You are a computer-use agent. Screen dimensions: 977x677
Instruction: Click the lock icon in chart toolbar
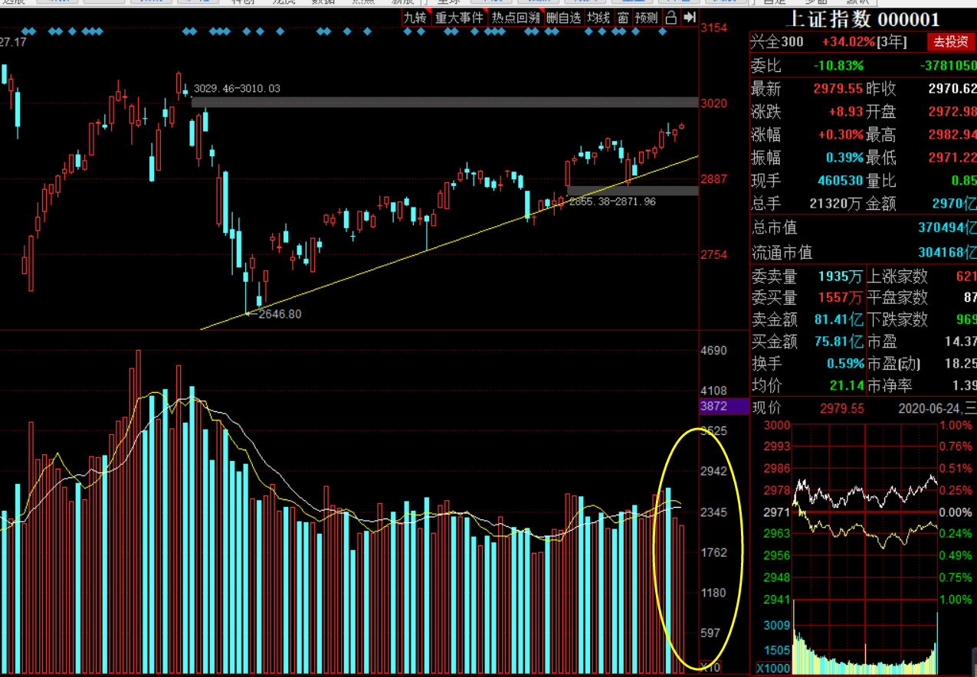[x=671, y=17]
